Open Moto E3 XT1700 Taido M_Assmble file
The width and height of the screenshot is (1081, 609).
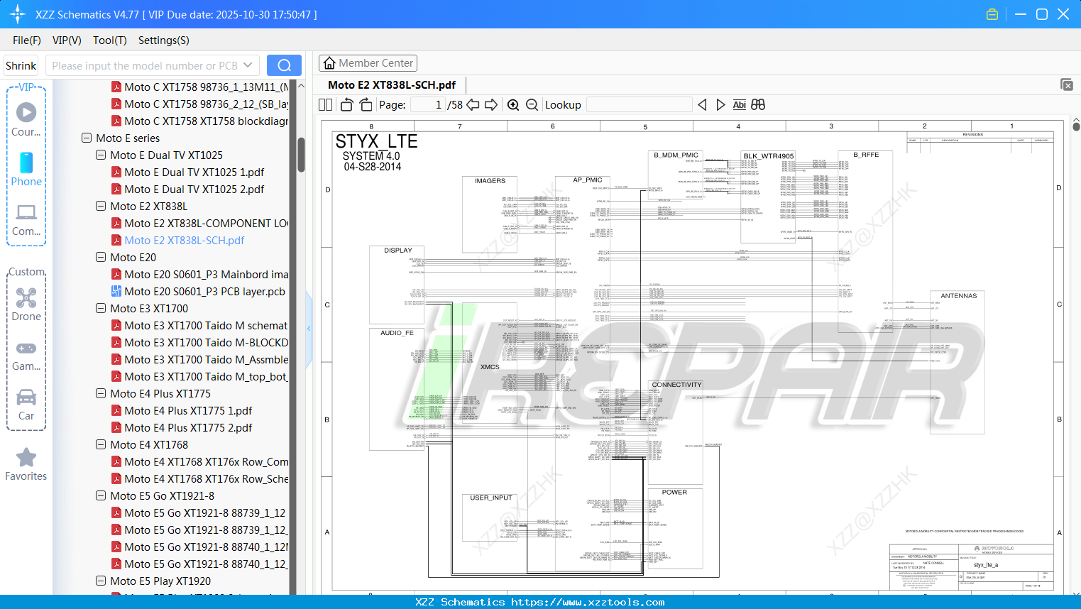pyautogui.click(x=200, y=359)
